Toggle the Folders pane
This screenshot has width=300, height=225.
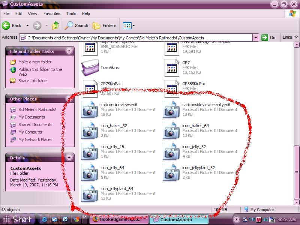pyautogui.click(x=105, y=25)
